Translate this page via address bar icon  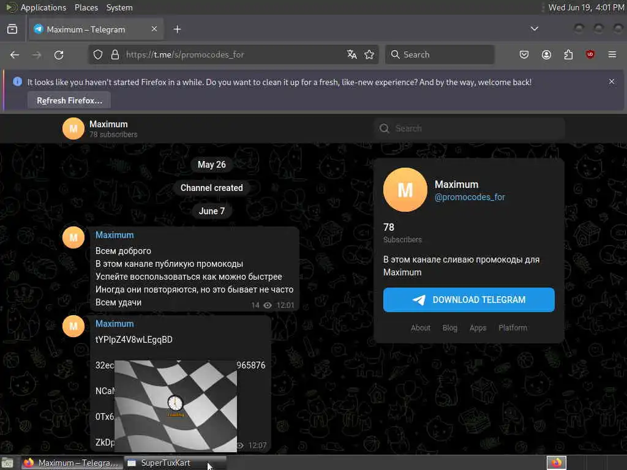(x=352, y=54)
